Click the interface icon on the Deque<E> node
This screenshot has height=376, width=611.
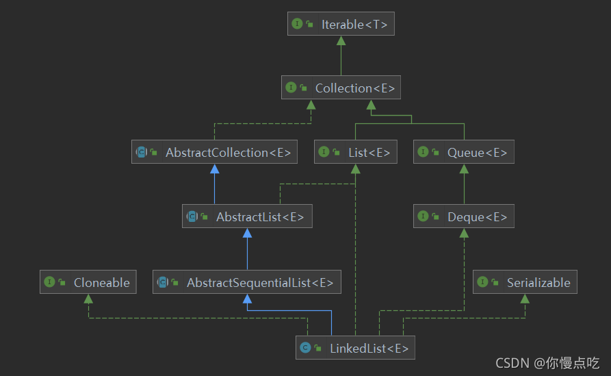(x=423, y=216)
